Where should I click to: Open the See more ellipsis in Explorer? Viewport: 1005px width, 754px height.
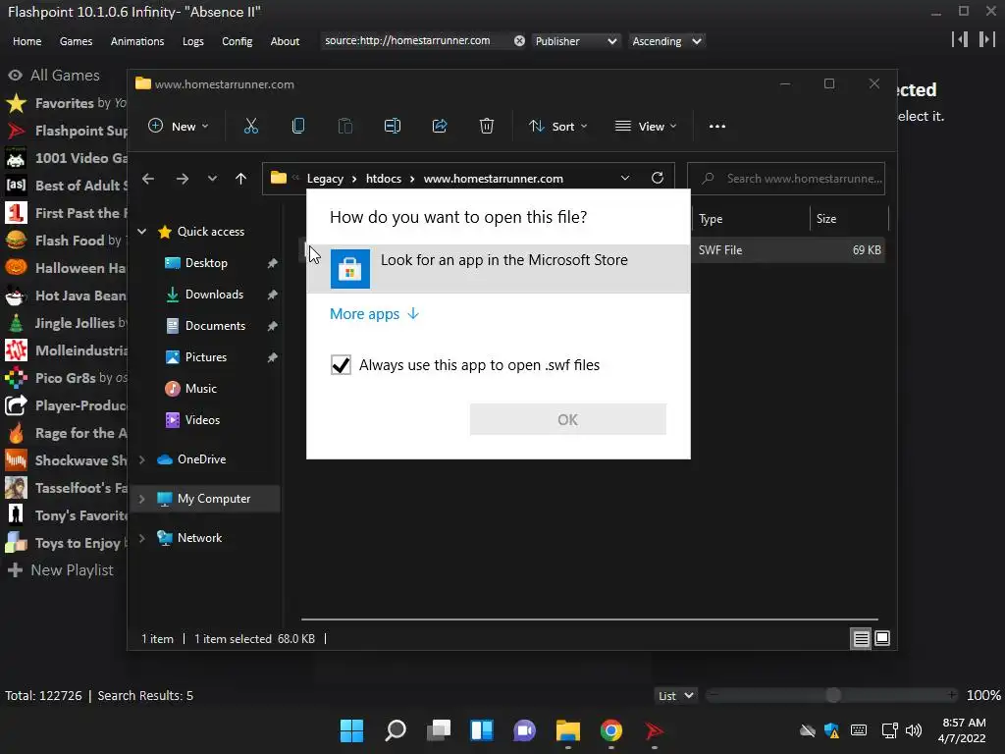[717, 127]
